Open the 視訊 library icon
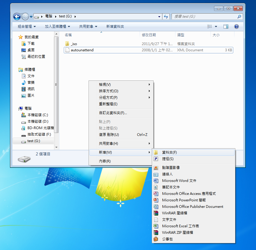256x250 pixels. click(x=24, y=89)
